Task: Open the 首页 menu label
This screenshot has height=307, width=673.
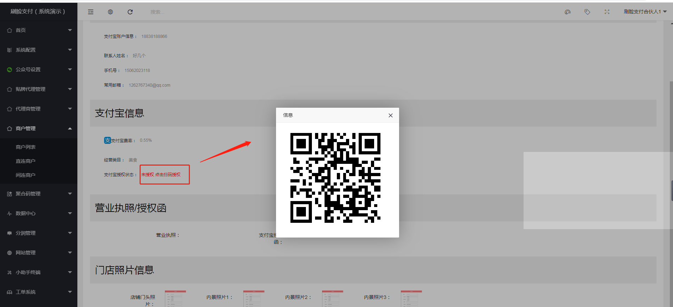Action: click(21, 30)
